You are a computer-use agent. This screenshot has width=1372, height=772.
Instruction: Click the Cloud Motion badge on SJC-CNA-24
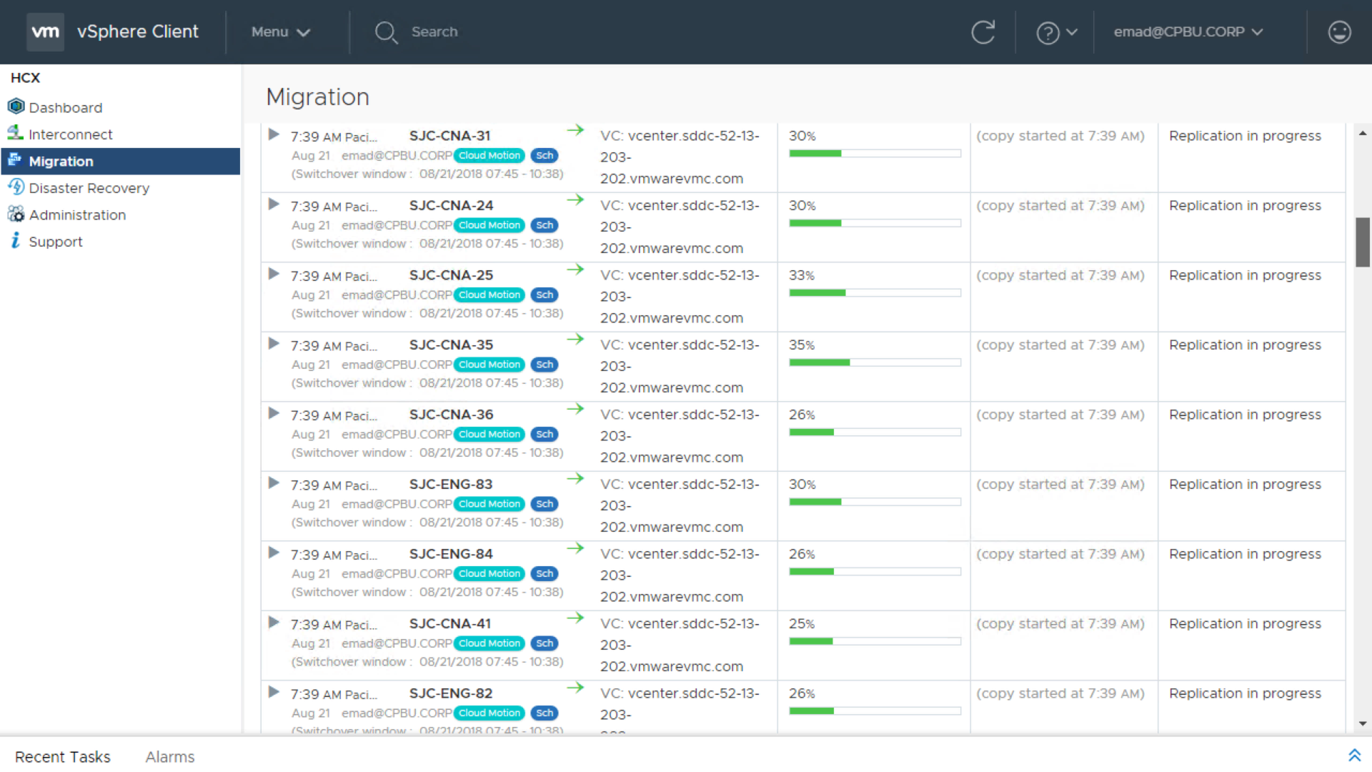click(x=489, y=225)
